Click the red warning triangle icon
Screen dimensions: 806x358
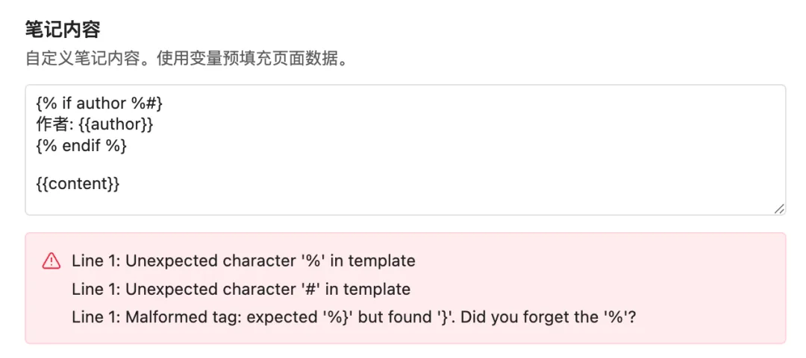tap(51, 261)
